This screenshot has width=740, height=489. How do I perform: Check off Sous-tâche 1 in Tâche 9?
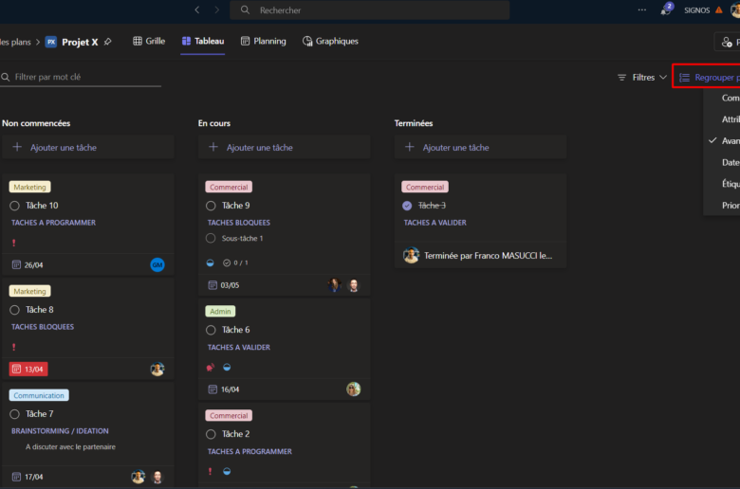(211, 239)
